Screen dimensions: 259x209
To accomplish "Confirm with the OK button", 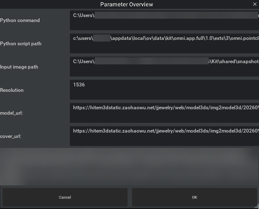I will (x=195, y=197).
